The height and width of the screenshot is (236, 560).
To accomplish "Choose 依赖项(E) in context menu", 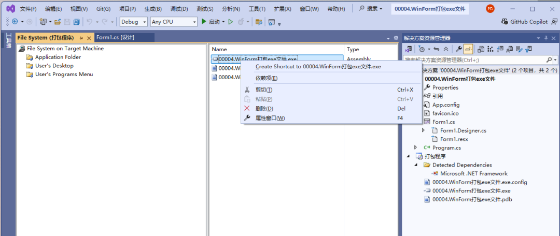I will [331, 78].
